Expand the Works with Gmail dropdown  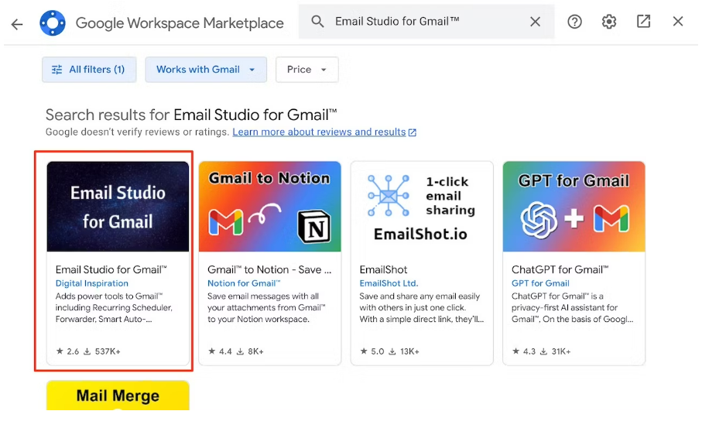(x=206, y=70)
